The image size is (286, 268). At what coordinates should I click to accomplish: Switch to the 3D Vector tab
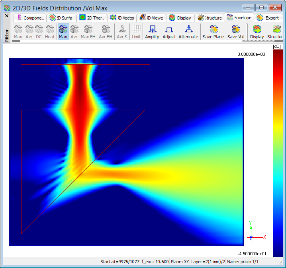(x=122, y=18)
